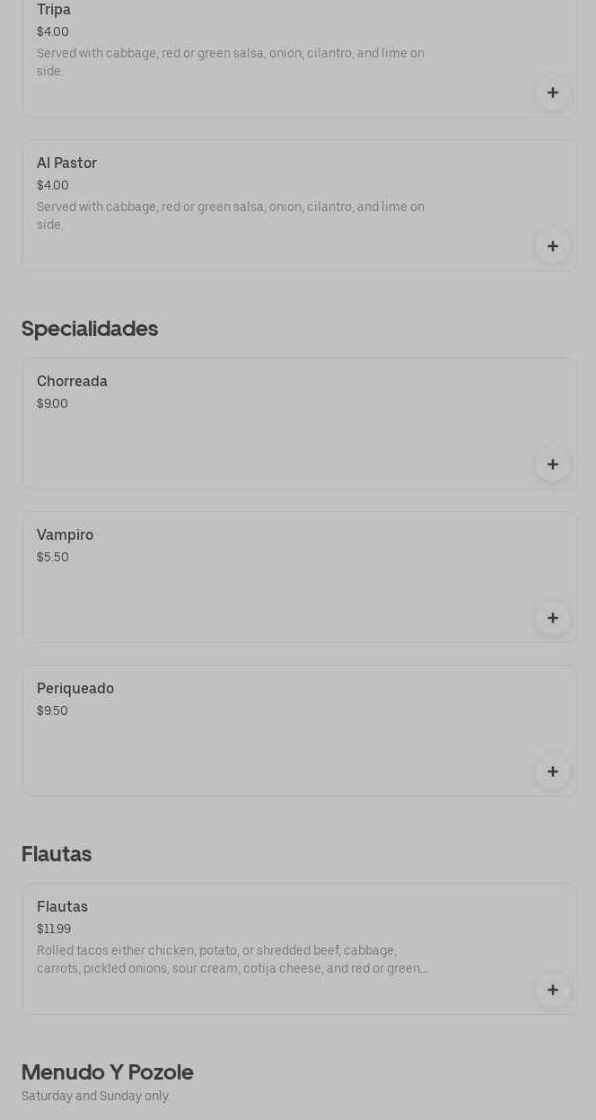Click the Specialidades section heading

[x=90, y=329]
